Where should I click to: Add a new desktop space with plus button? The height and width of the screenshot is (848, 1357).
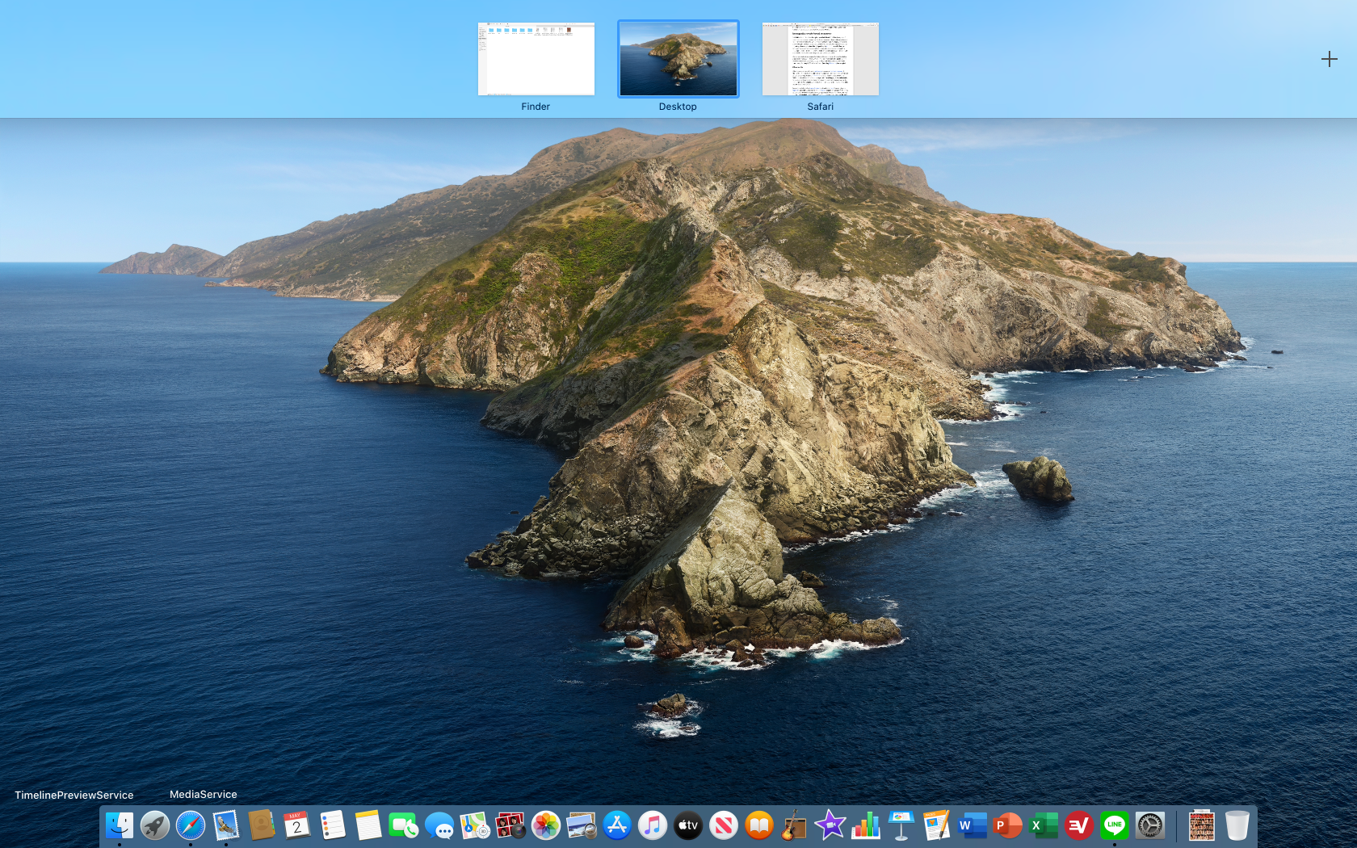pos(1329,59)
